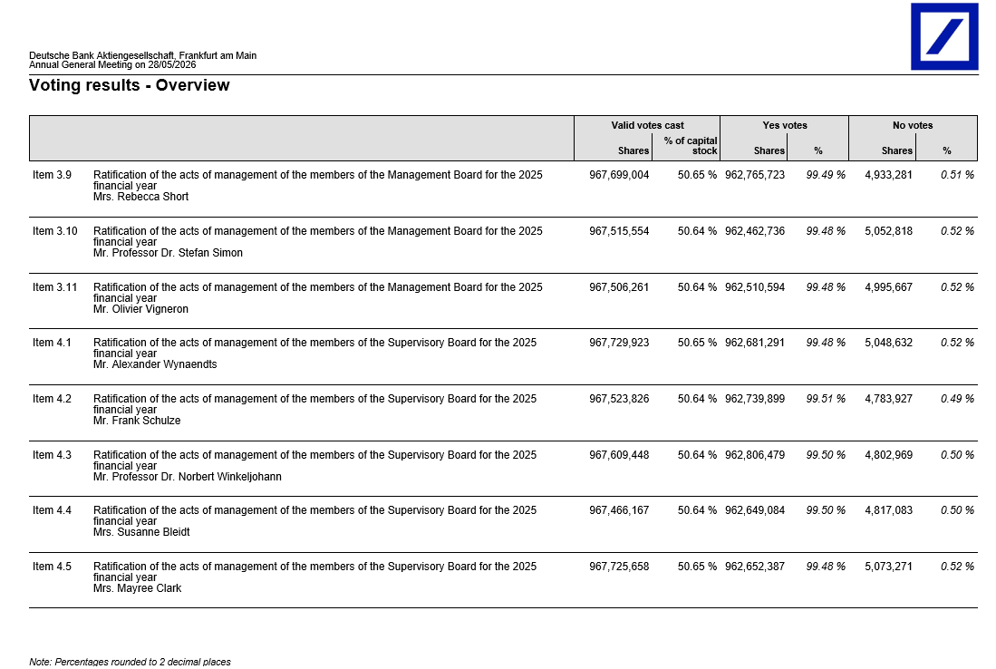The image size is (996, 669).
Task: Select the Item 3.10 row label
Action: [55, 230]
